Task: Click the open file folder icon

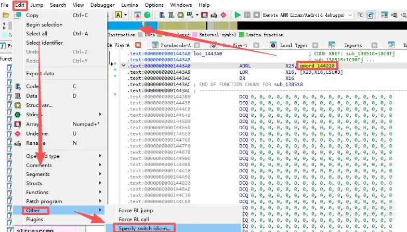Action: tap(5, 15)
